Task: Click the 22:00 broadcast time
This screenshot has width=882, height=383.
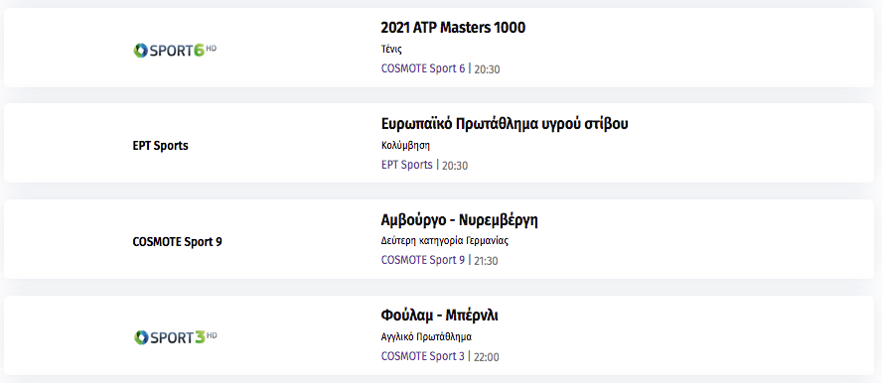Action: coord(487,357)
